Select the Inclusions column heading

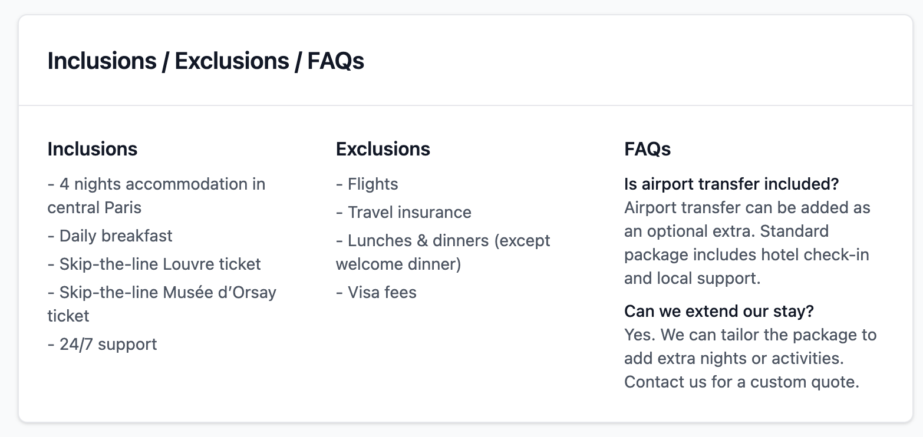[x=93, y=149]
